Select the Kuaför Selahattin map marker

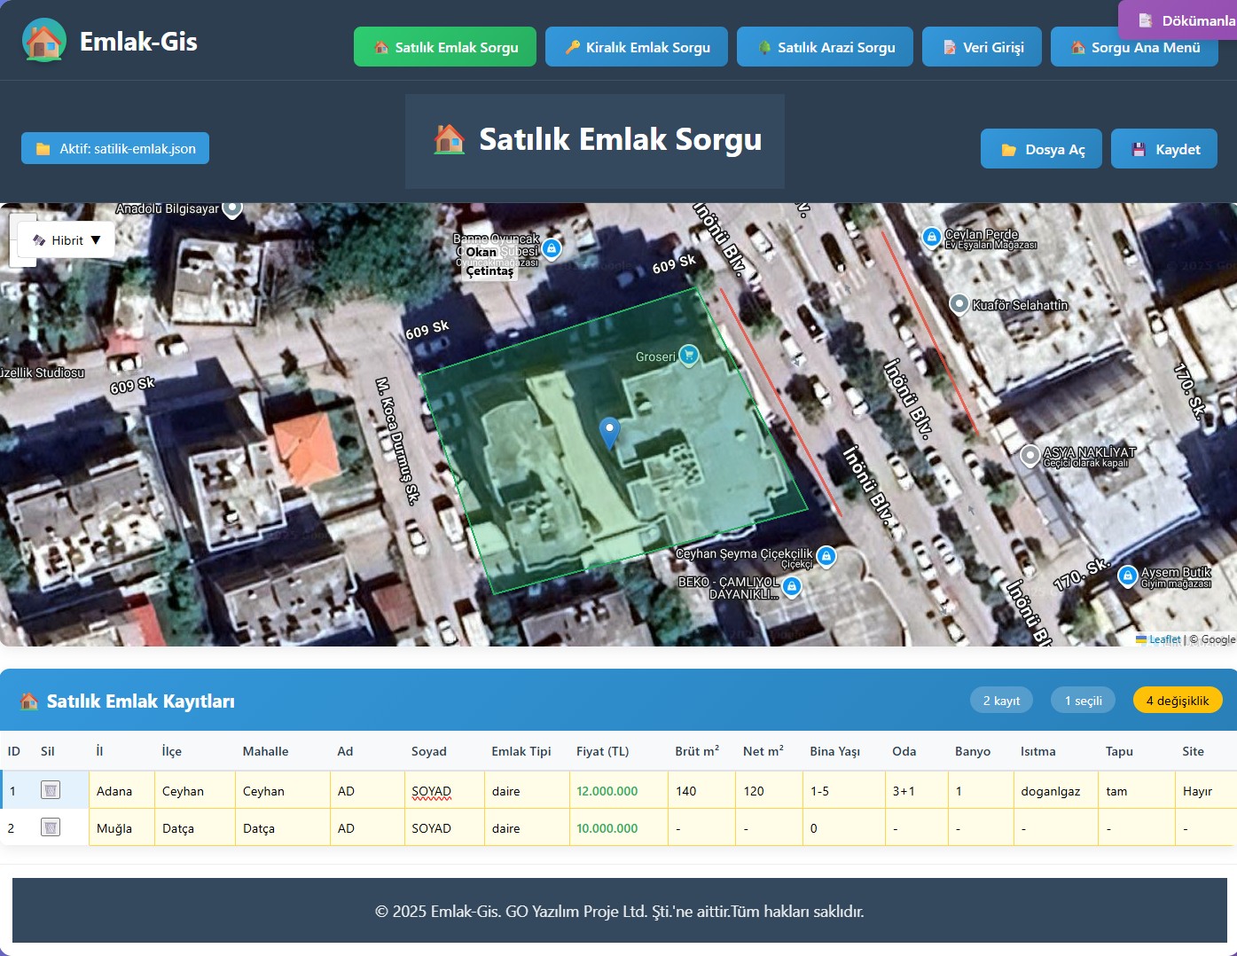click(x=959, y=304)
